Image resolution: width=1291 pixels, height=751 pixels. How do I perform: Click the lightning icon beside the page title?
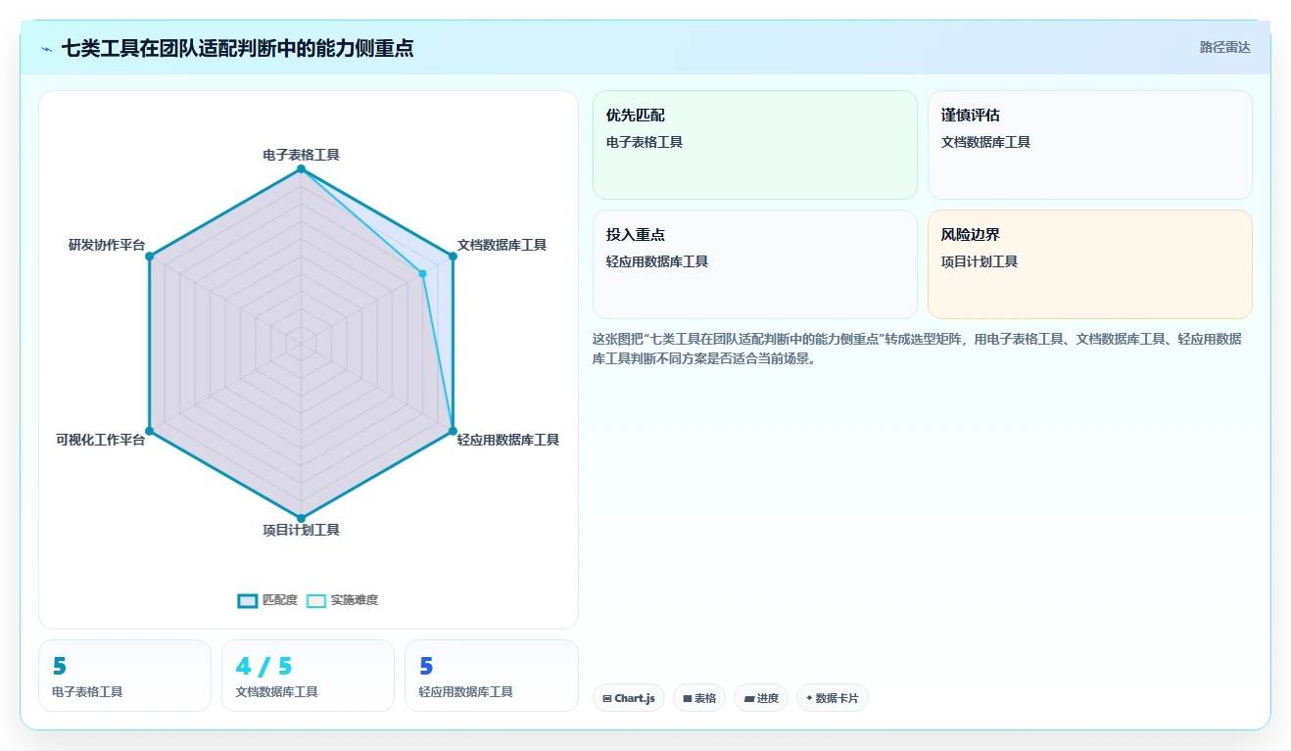tap(47, 49)
